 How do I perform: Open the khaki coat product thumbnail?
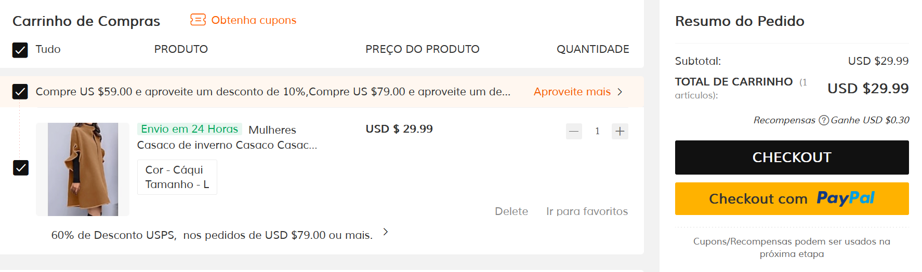coord(83,169)
